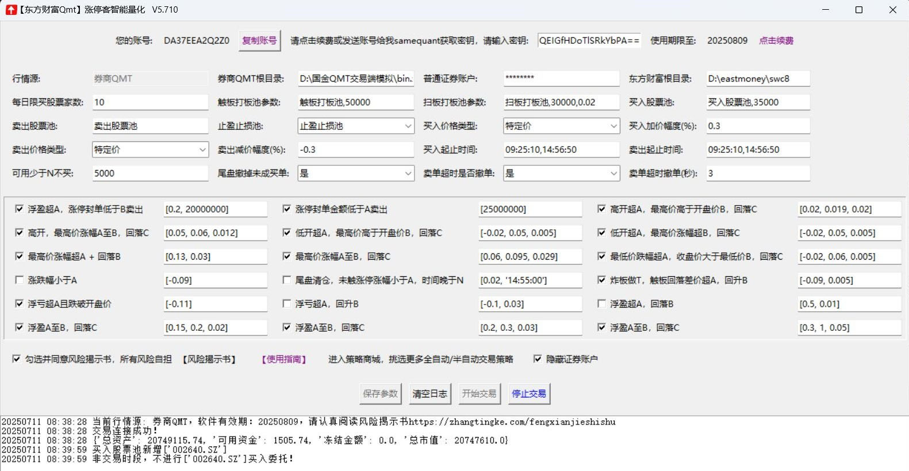
Task: Click 买入股票池 input field
Action: tap(758, 102)
